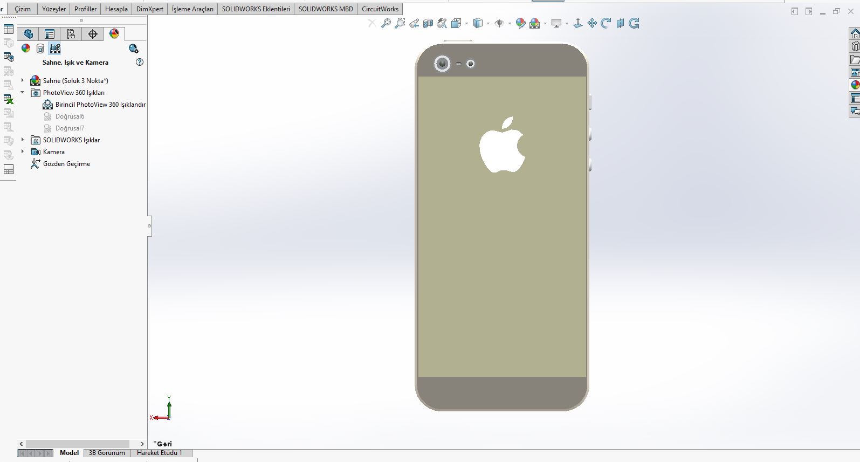Open Appearances, Scenes and Decals tab
860x462 pixels.
(855, 85)
